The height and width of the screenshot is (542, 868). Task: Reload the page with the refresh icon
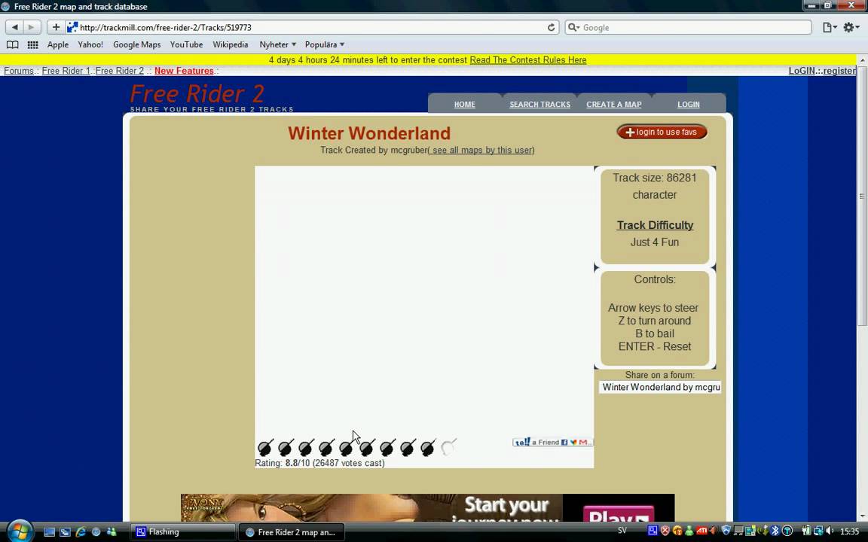pyautogui.click(x=551, y=27)
